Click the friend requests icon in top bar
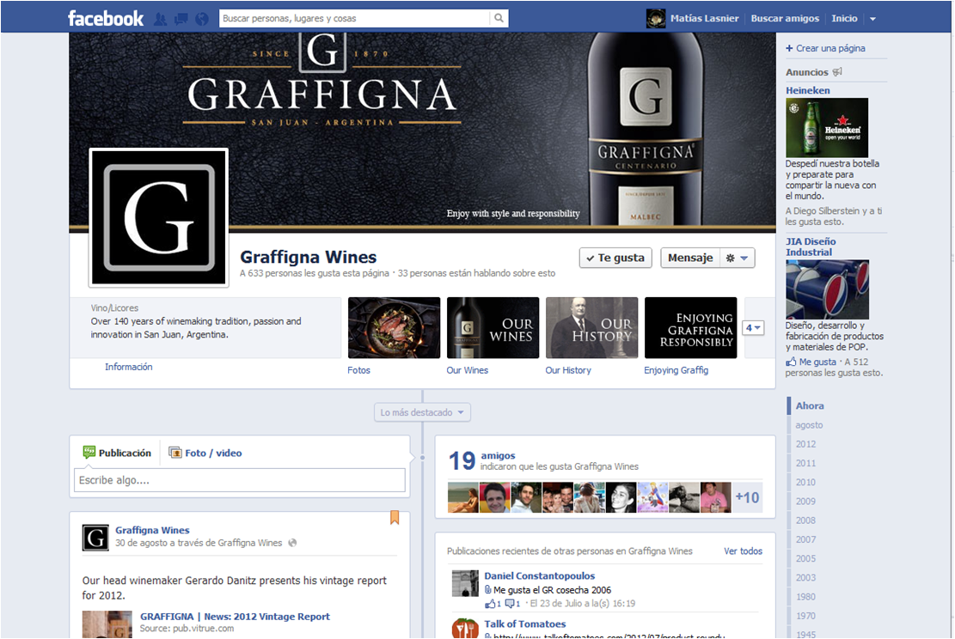The height and width of the screenshot is (639, 955). click(160, 18)
